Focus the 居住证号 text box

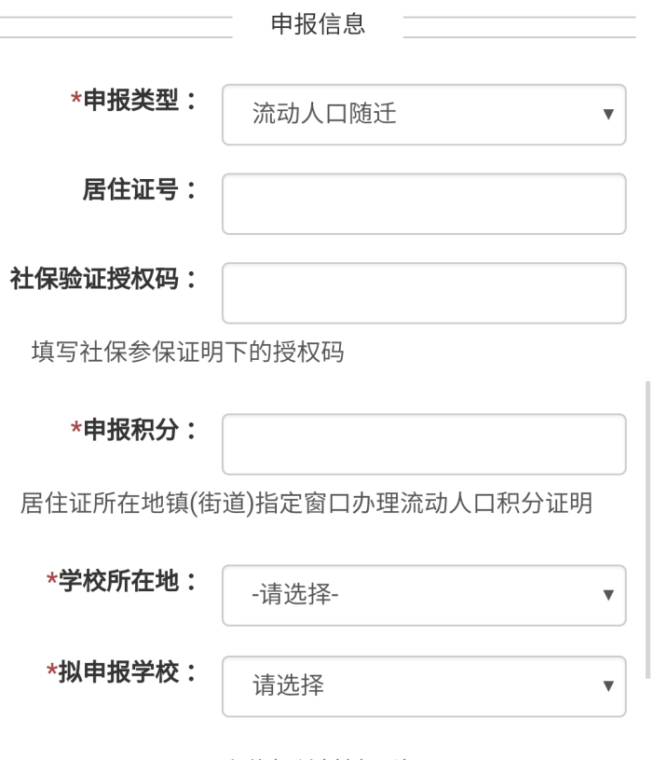pos(424,203)
